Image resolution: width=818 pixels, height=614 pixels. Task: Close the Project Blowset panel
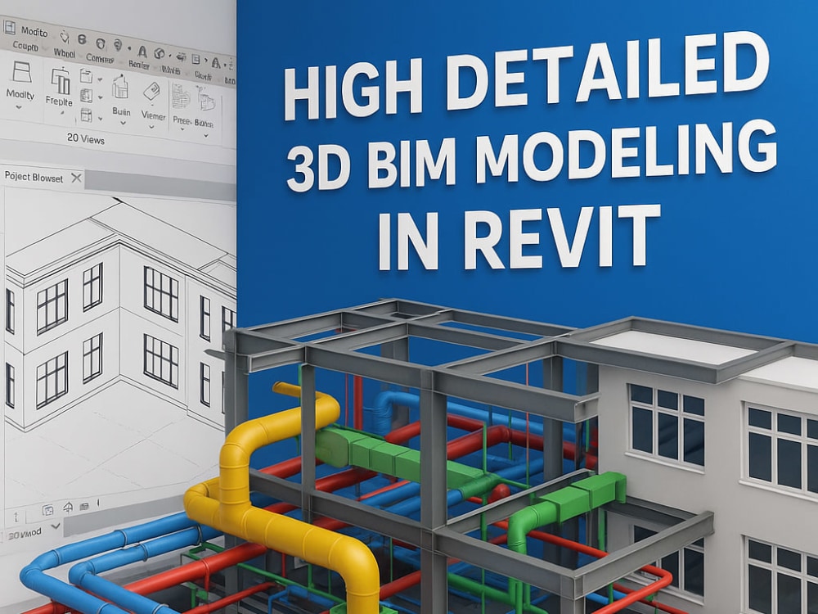[x=76, y=178]
